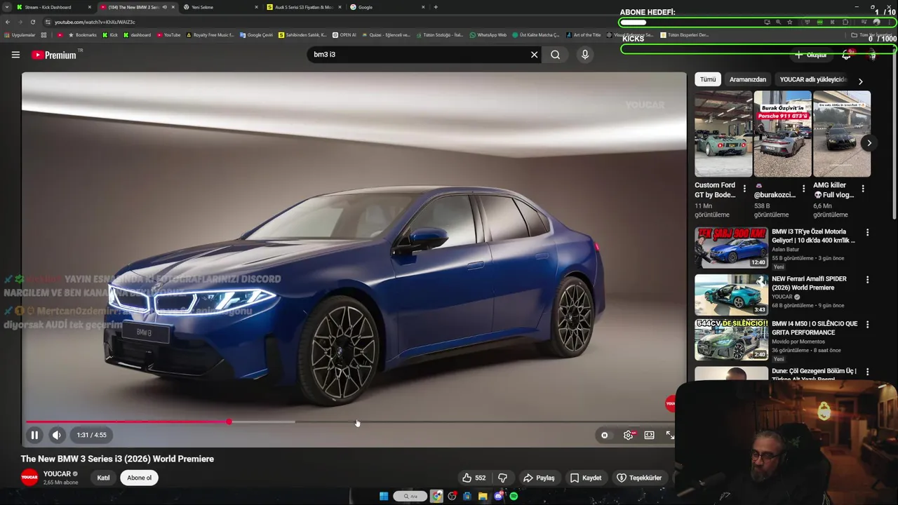Open Discord from the taskbar
The width and height of the screenshot is (898, 505).
(498, 497)
